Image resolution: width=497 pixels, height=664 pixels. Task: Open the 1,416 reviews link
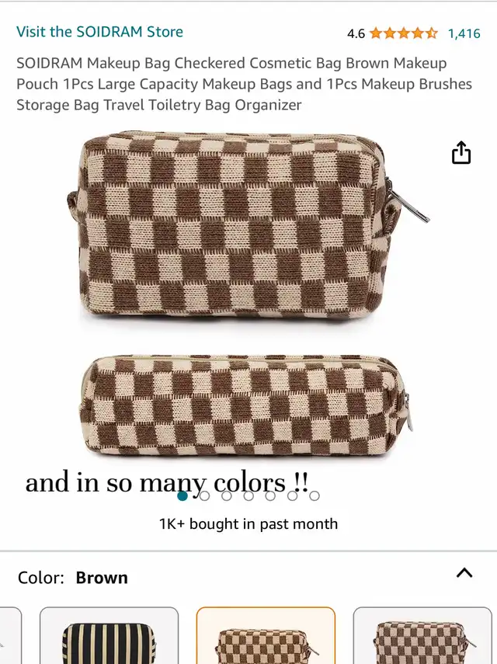tap(464, 33)
